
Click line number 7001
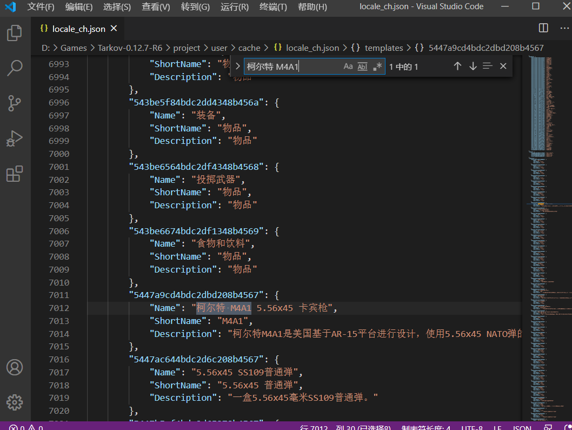(x=59, y=167)
